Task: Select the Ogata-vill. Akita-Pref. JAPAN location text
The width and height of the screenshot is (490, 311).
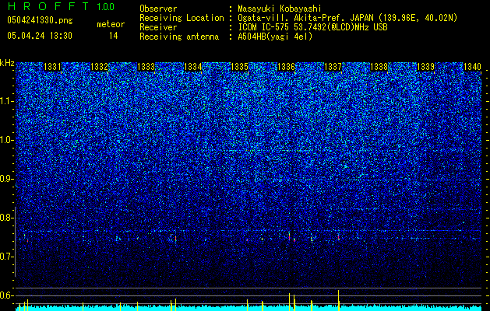Action: (x=347, y=18)
